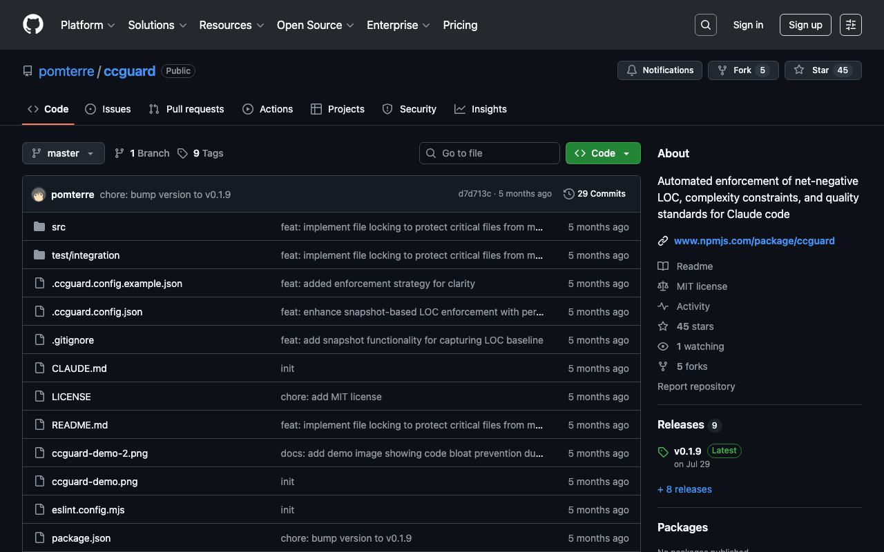Click the pomterre avatar thumbnail
The width and height of the screenshot is (884, 552).
[x=39, y=195]
